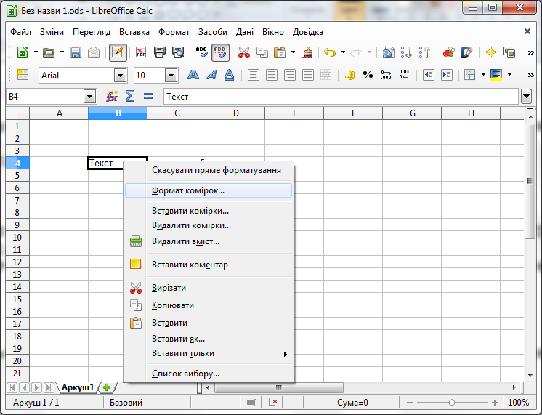Open Borders dropdown arrow

coord(483,75)
